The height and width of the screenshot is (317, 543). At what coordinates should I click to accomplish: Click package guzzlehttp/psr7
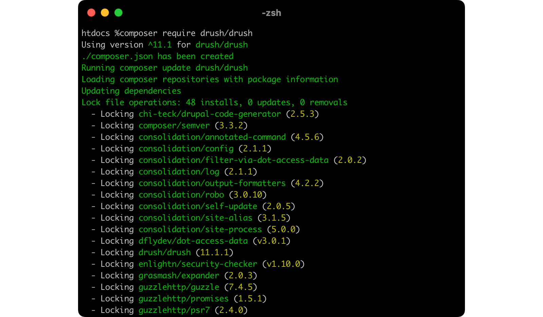(x=174, y=310)
